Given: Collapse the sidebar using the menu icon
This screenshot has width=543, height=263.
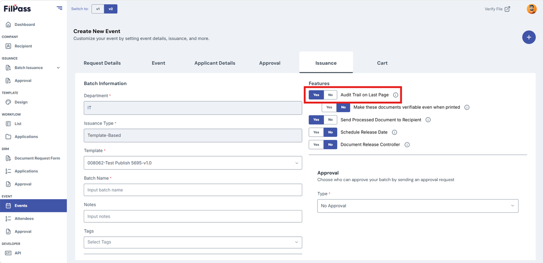Looking at the screenshot, I should tap(60, 8).
